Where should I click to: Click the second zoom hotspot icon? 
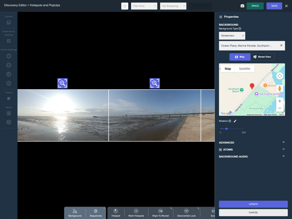[x=155, y=83]
